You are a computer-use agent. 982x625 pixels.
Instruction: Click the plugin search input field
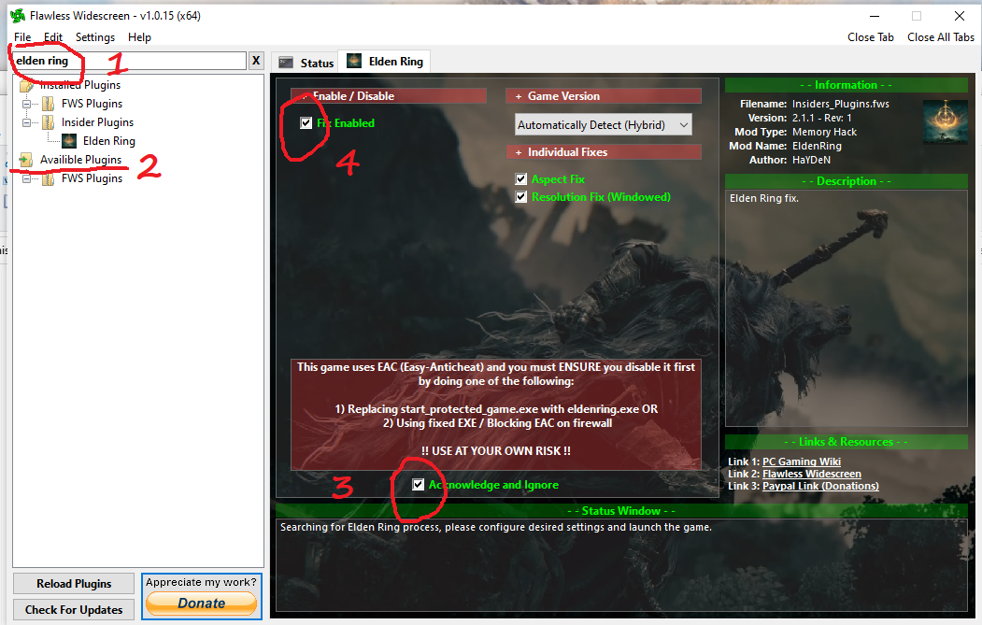(x=130, y=61)
